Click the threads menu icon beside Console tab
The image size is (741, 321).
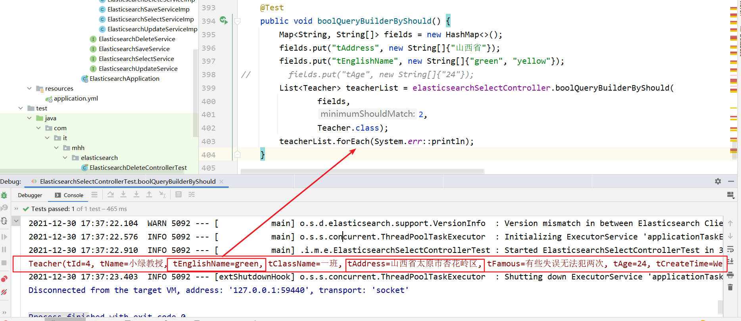point(94,194)
